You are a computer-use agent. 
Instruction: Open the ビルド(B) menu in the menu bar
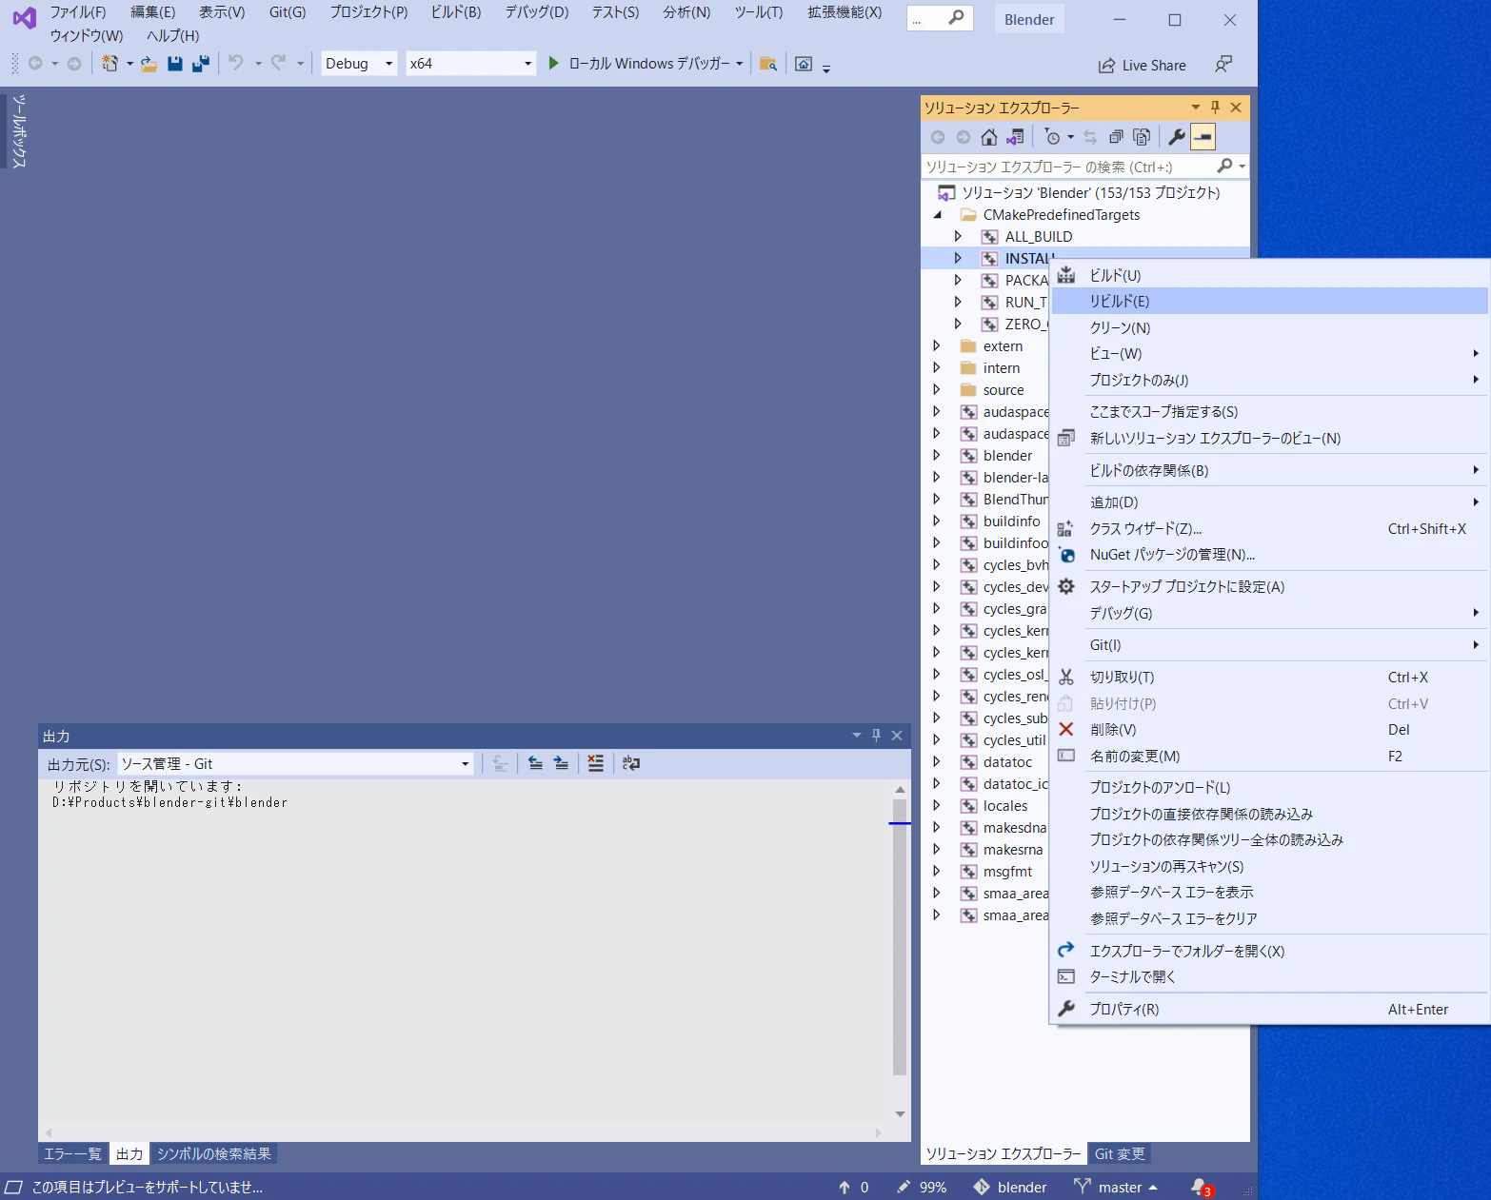[x=456, y=12]
